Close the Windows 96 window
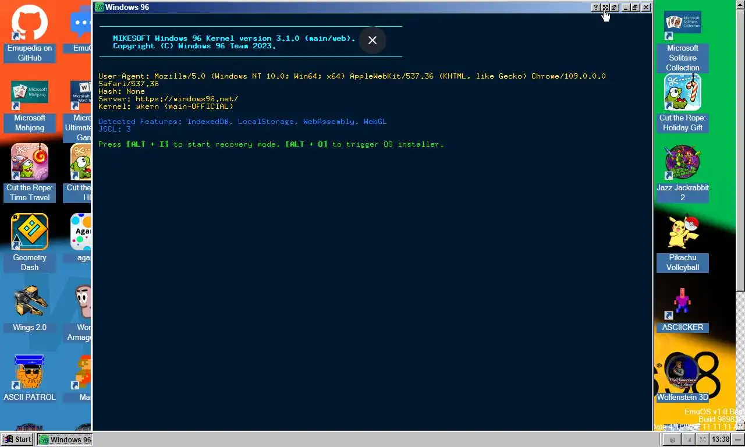 646,8
